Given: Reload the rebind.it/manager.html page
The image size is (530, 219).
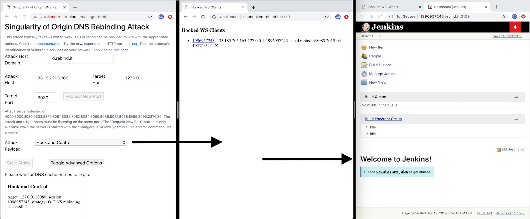Looking at the screenshot, I should [x=24, y=17].
